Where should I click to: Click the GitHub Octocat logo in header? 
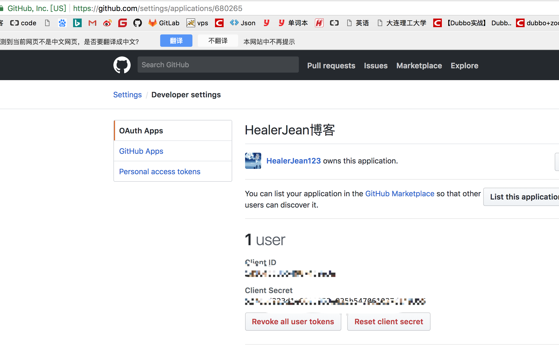point(122,65)
